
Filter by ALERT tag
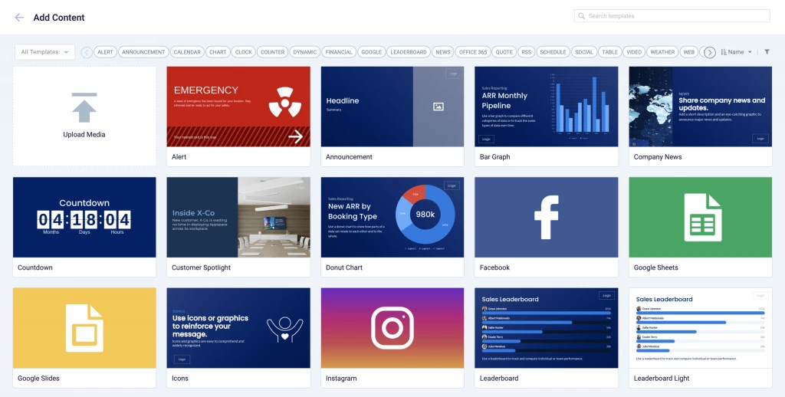[x=105, y=52]
